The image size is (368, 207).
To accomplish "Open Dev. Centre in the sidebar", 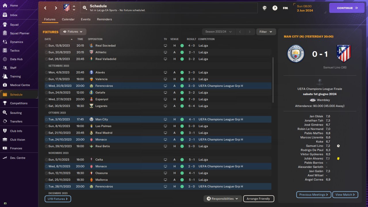I will tap(19, 158).
